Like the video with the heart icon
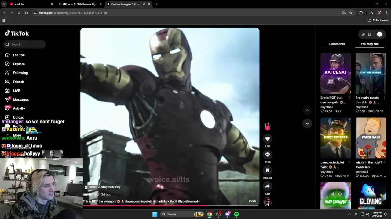 (267, 139)
